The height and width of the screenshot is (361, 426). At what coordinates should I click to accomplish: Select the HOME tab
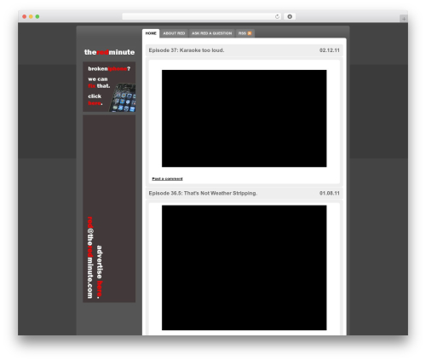tap(151, 33)
